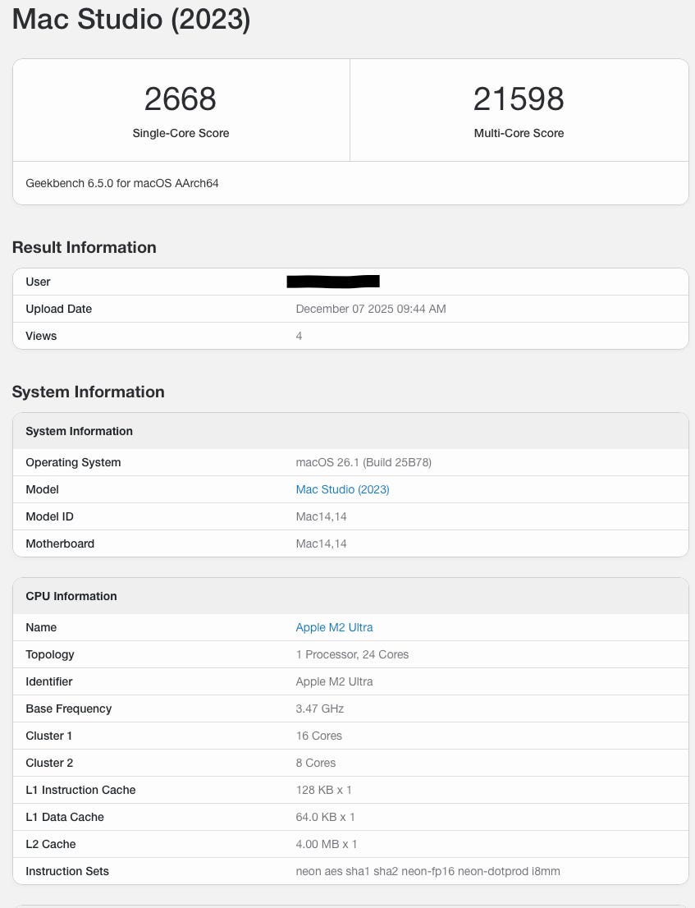Viewport: 695px width, 908px height.
Task: Click the Instruction Sets value text
Action: (x=428, y=871)
